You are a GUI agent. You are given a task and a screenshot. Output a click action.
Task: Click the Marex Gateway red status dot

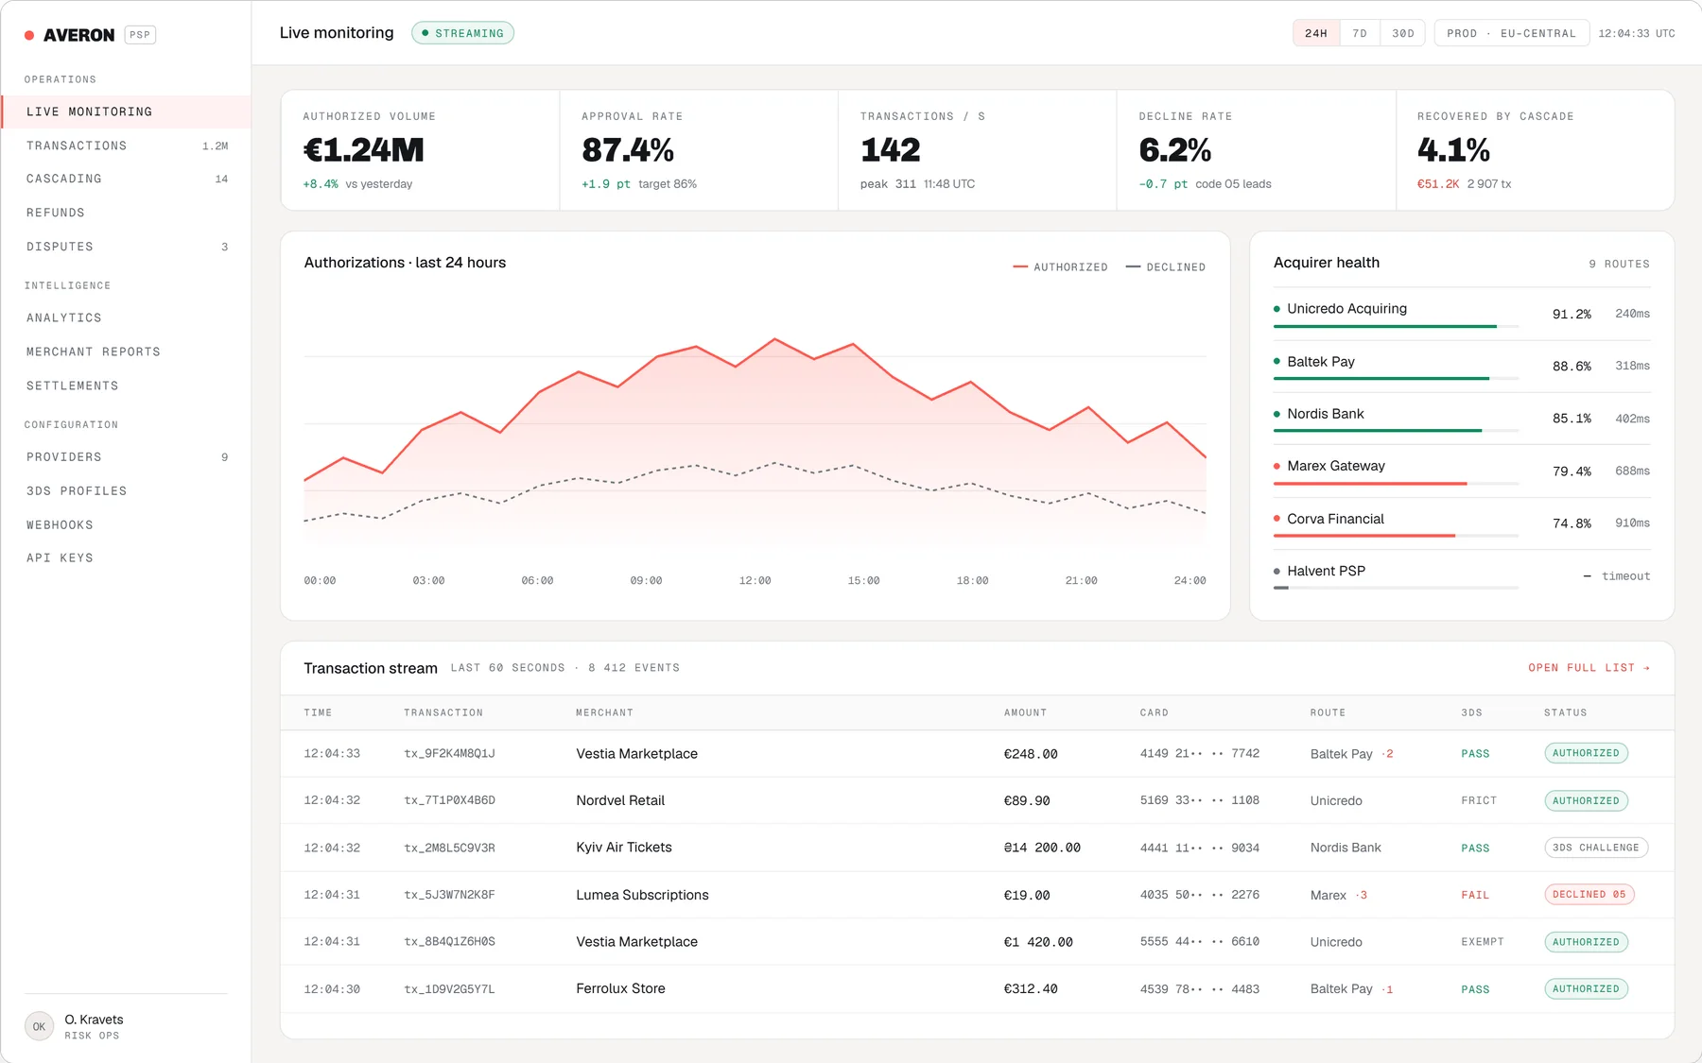1276,466
